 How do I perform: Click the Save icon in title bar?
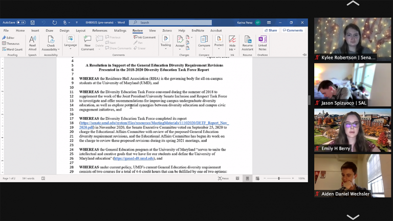pyautogui.click(x=33, y=23)
